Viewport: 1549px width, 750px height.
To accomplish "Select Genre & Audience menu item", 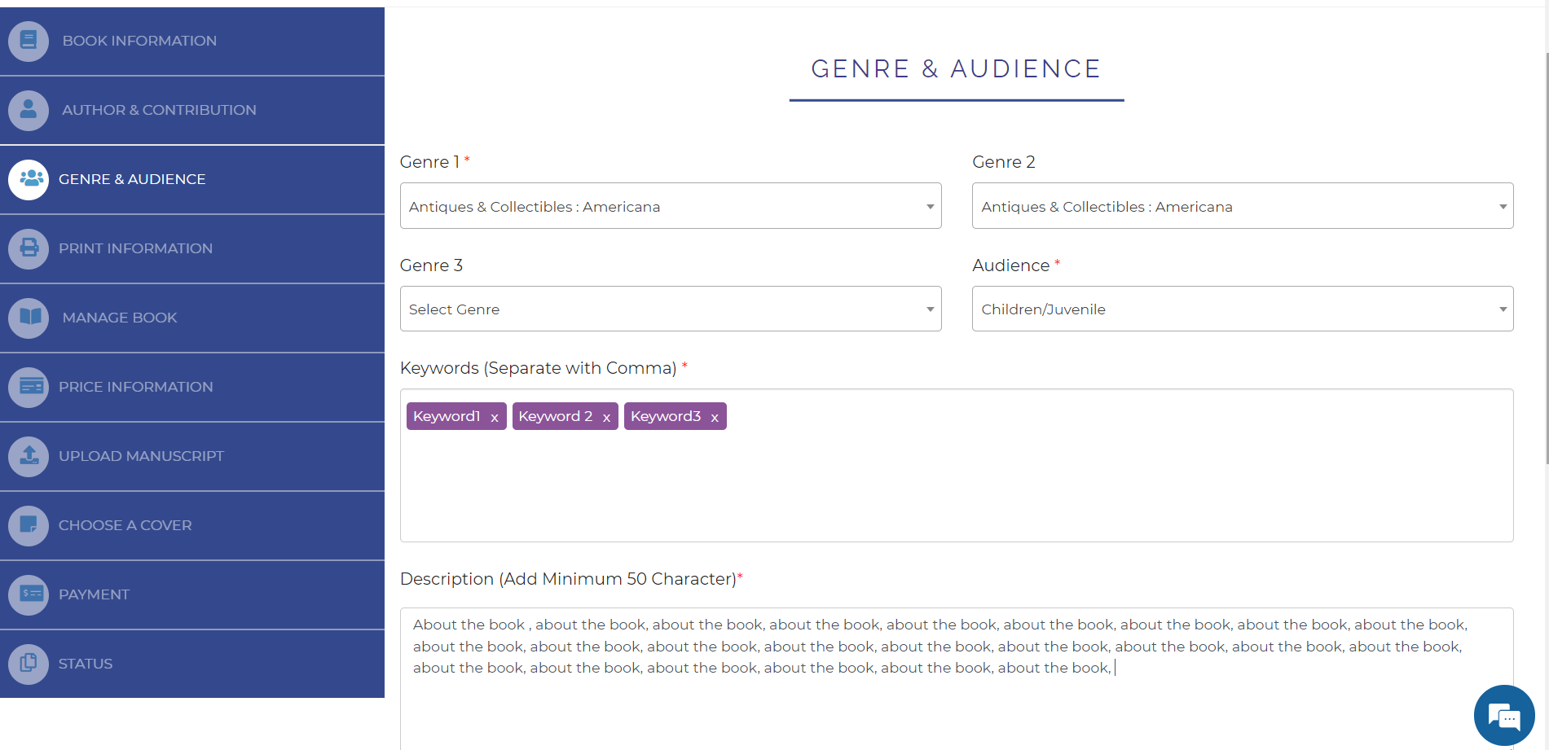I will pyautogui.click(x=192, y=179).
